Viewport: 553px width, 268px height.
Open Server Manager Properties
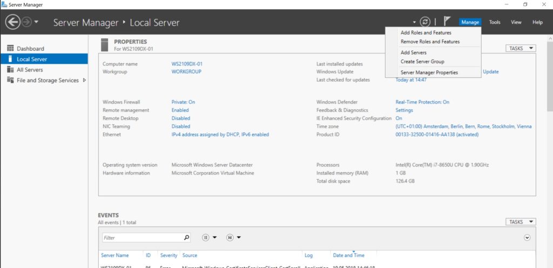[429, 72]
